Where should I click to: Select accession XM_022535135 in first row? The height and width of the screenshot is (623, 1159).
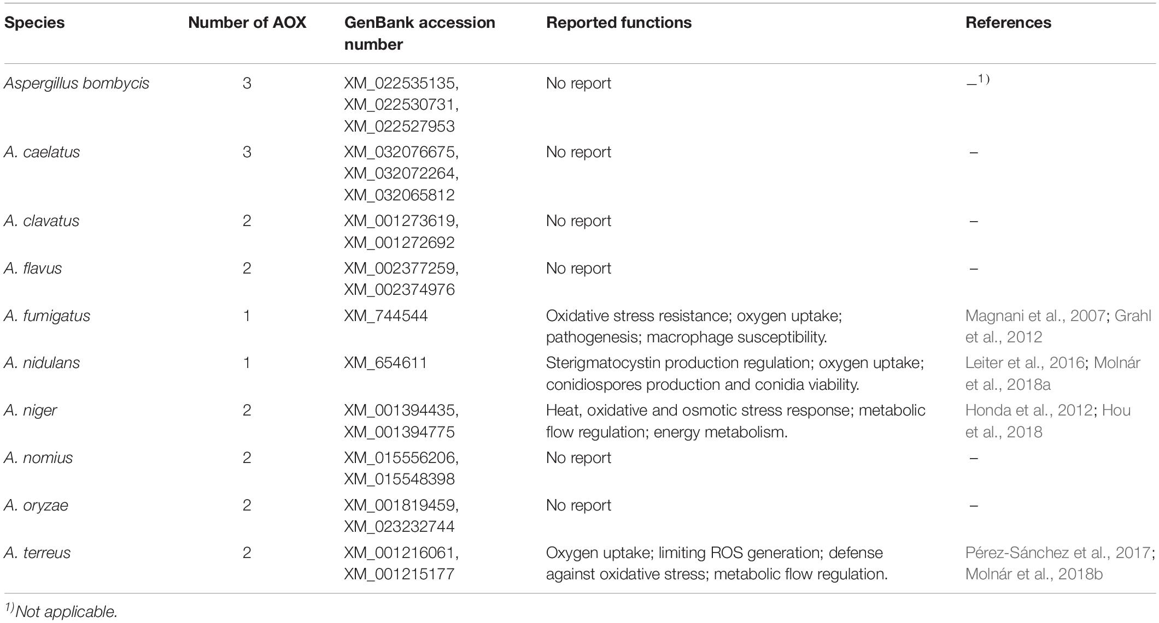tap(401, 84)
